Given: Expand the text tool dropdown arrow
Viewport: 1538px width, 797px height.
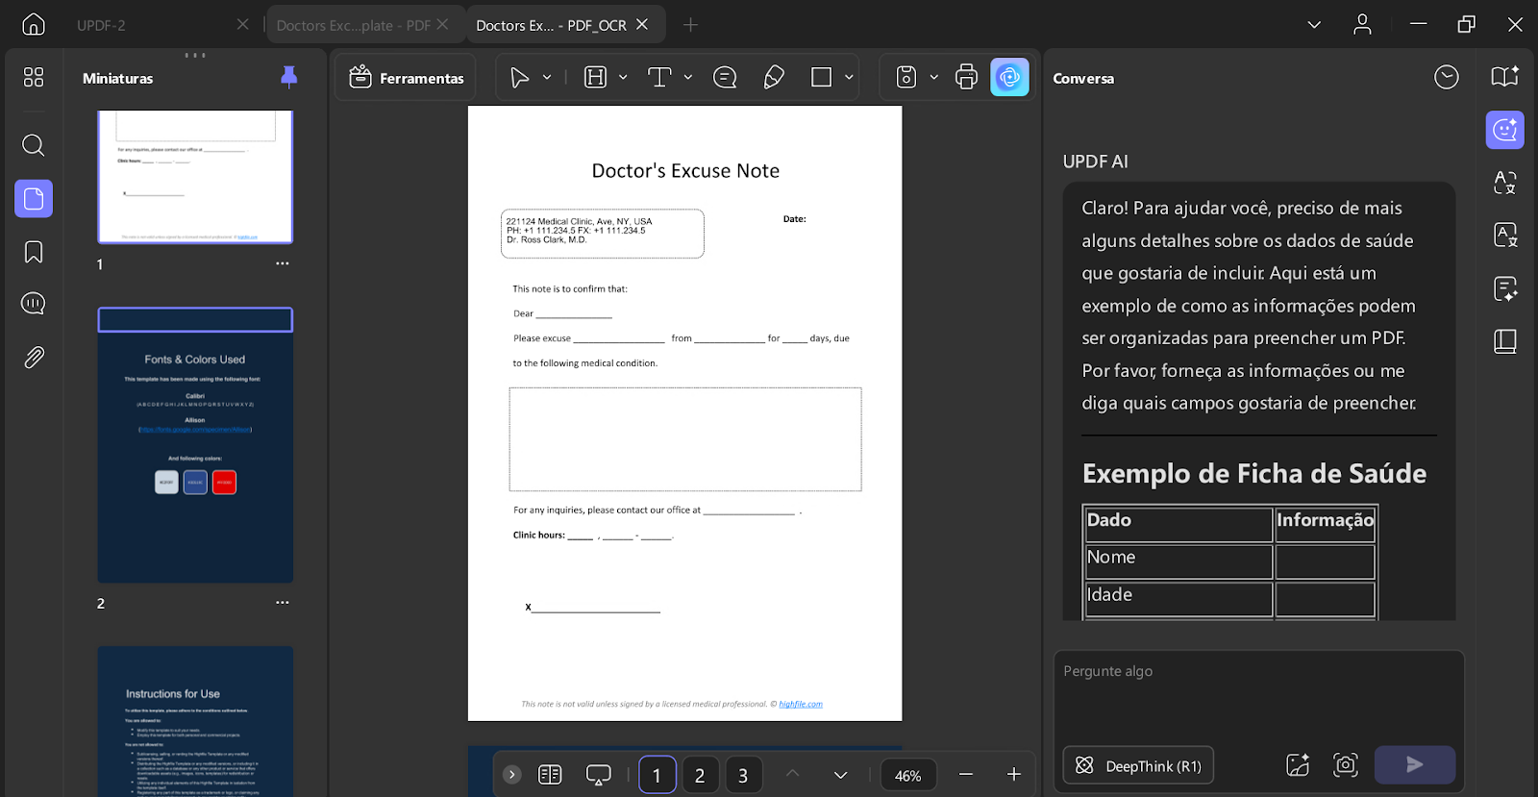Looking at the screenshot, I should 688,77.
